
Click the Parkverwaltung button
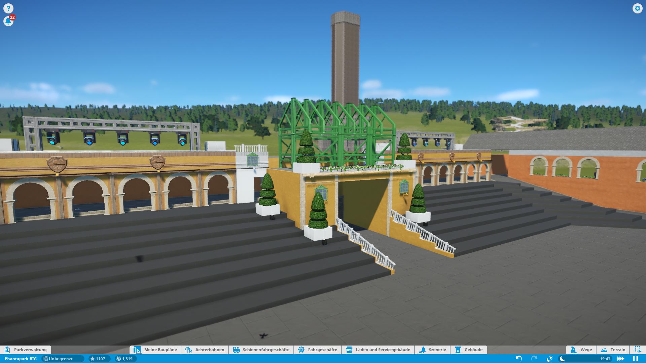[26, 350]
